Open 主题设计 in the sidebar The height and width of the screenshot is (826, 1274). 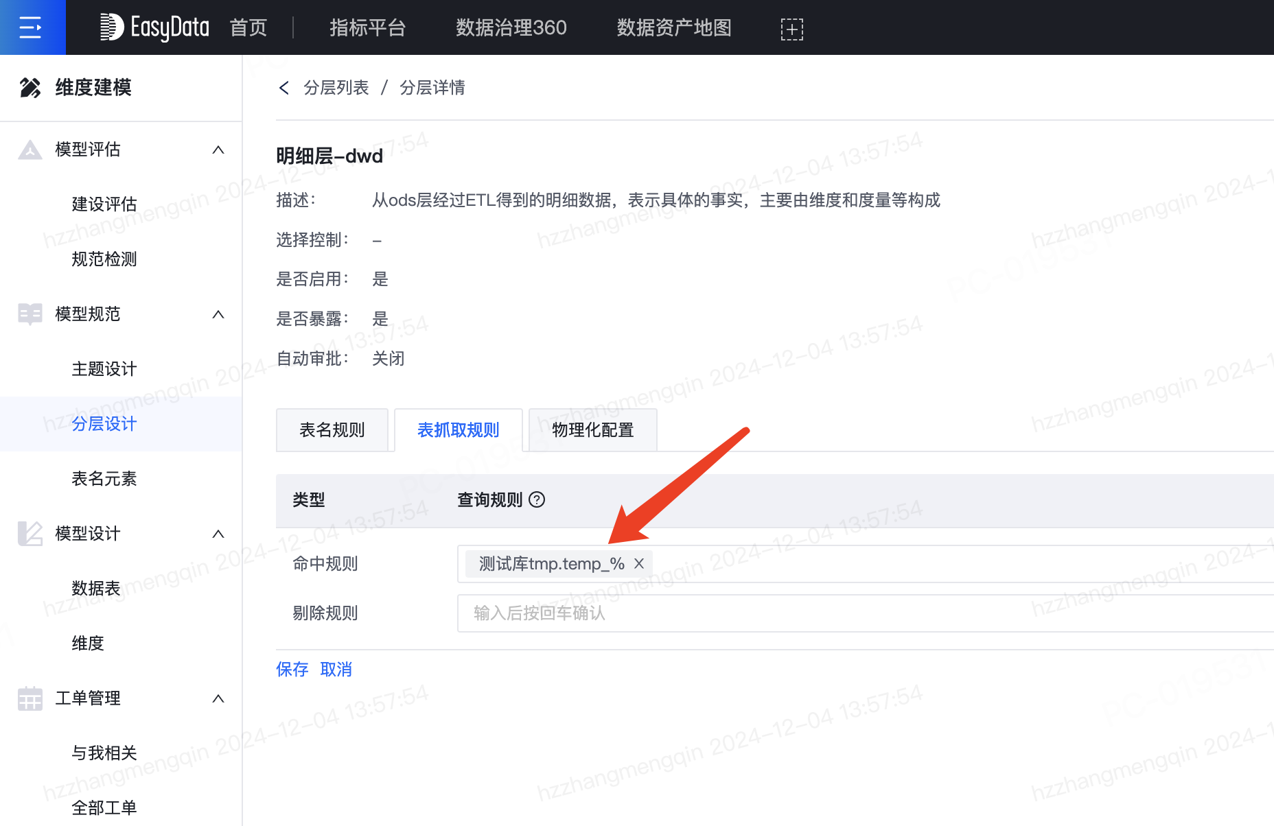[104, 369]
